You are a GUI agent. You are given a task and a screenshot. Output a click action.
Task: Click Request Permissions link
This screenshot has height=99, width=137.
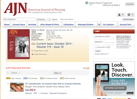(x=58, y=93)
